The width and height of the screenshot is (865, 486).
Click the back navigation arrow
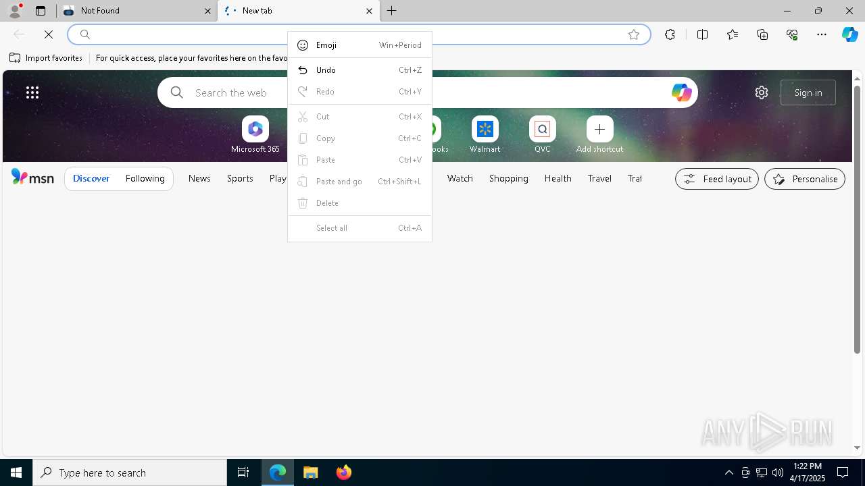pyautogui.click(x=19, y=34)
